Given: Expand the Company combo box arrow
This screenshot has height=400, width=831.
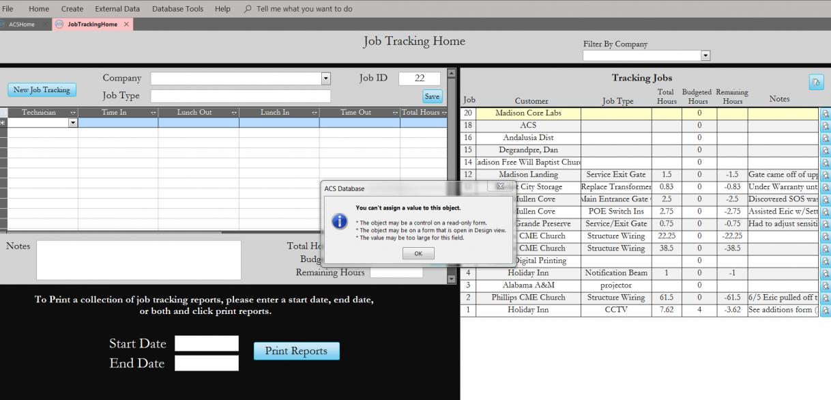Looking at the screenshot, I should coord(325,78).
